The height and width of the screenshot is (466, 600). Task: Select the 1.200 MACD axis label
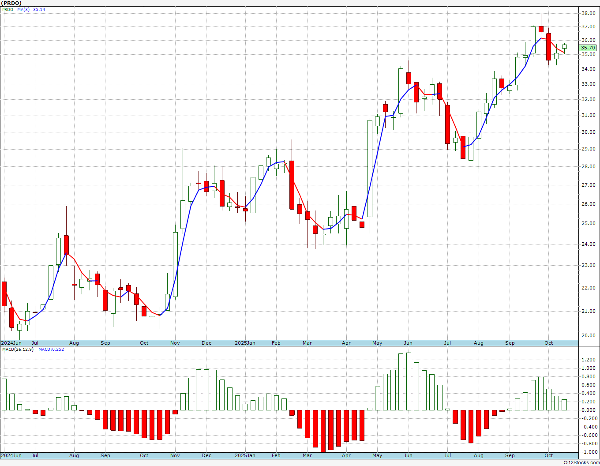coord(589,360)
